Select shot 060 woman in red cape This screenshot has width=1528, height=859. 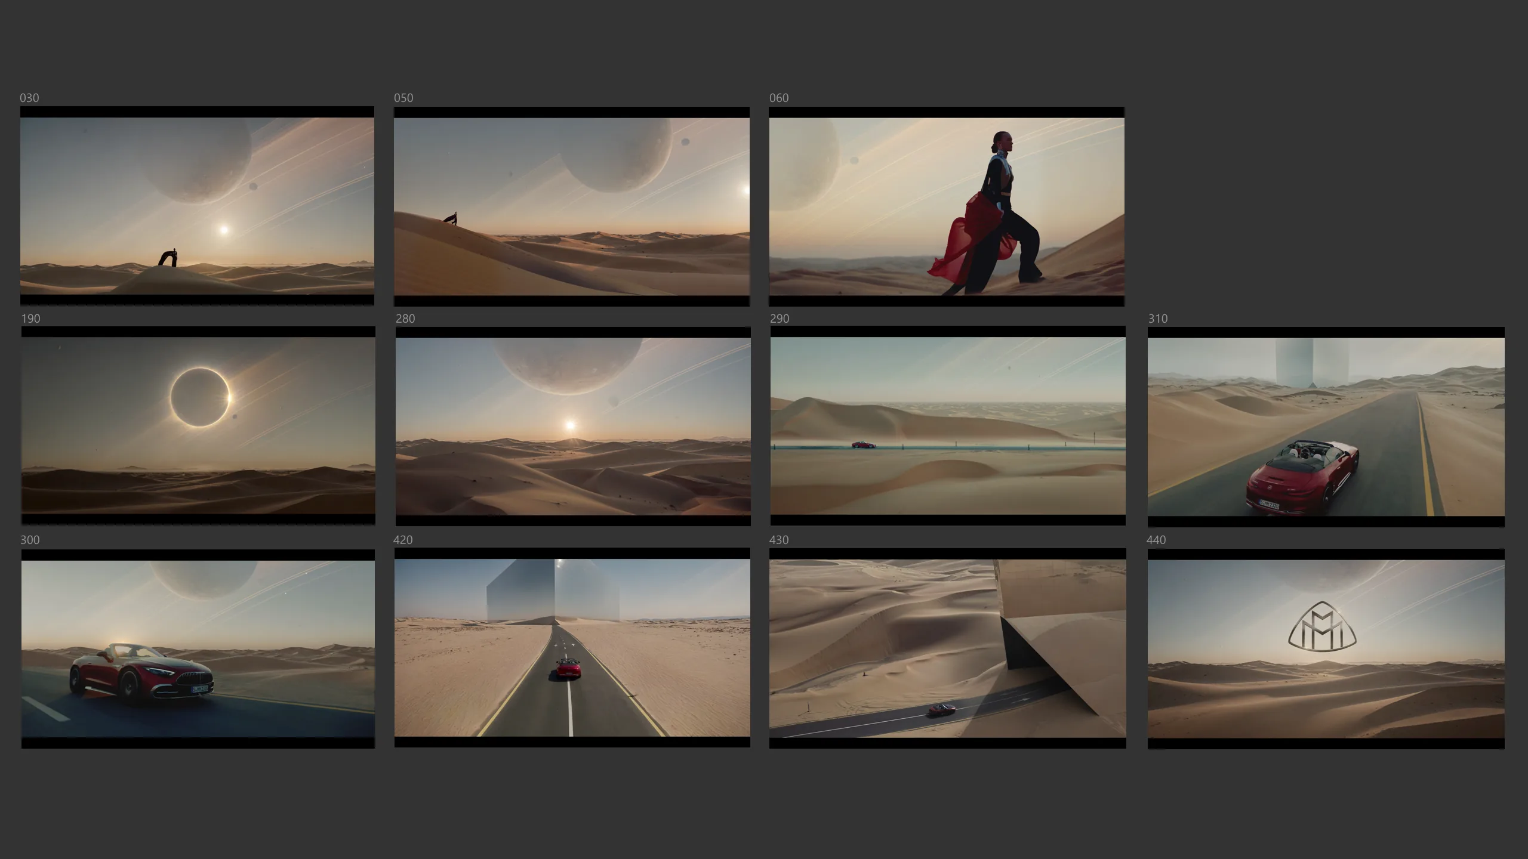click(x=947, y=206)
